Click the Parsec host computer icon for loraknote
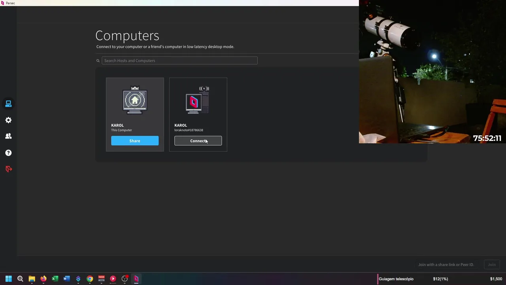 point(198,100)
